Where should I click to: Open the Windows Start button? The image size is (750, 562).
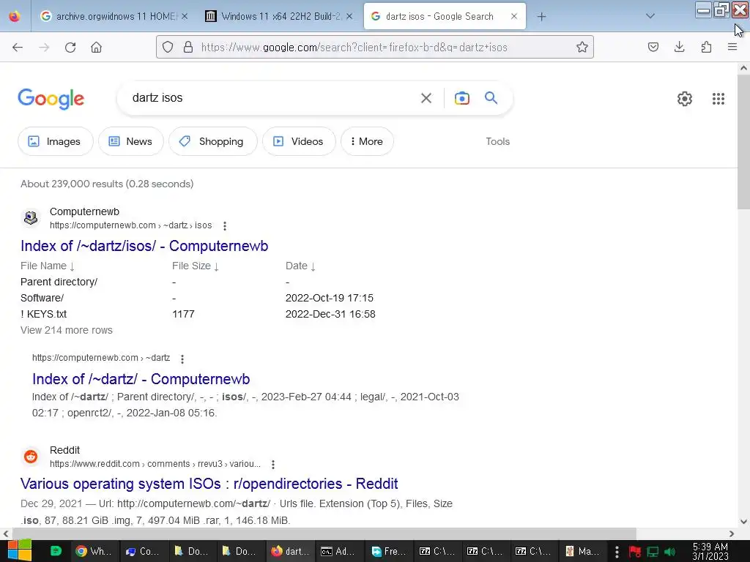pyautogui.click(x=19, y=550)
